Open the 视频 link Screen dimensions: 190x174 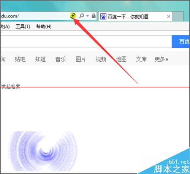click(101, 59)
